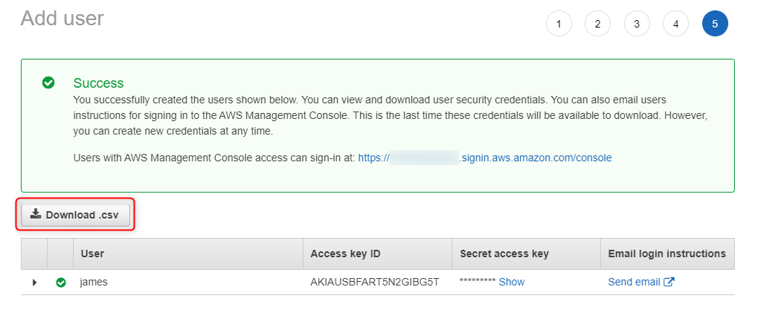758x313 pixels.
Task: Click the Download .csv button
Action: 75,215
